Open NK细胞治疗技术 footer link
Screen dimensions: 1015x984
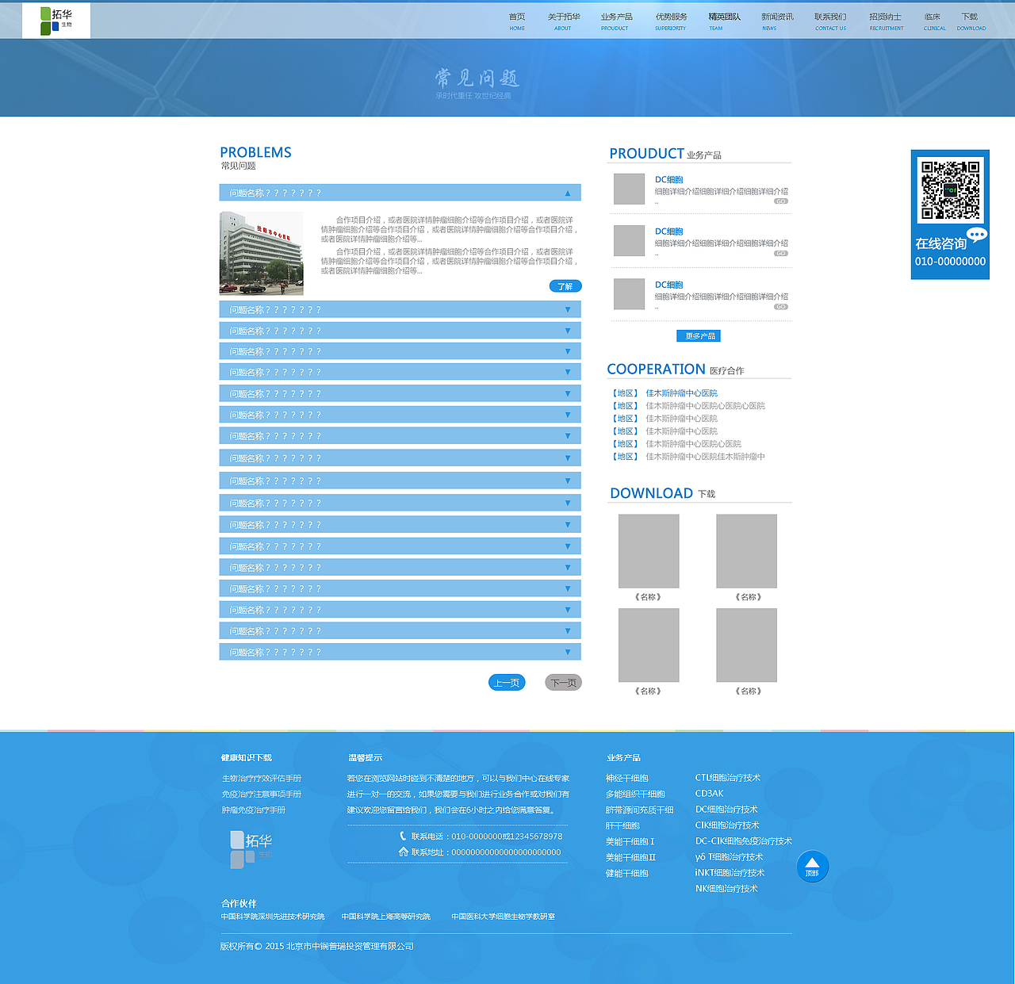[x=726, y=889]
